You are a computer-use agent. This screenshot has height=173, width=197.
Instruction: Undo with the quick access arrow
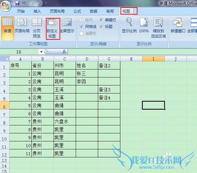pyautogui.click(x=24, y=3)
